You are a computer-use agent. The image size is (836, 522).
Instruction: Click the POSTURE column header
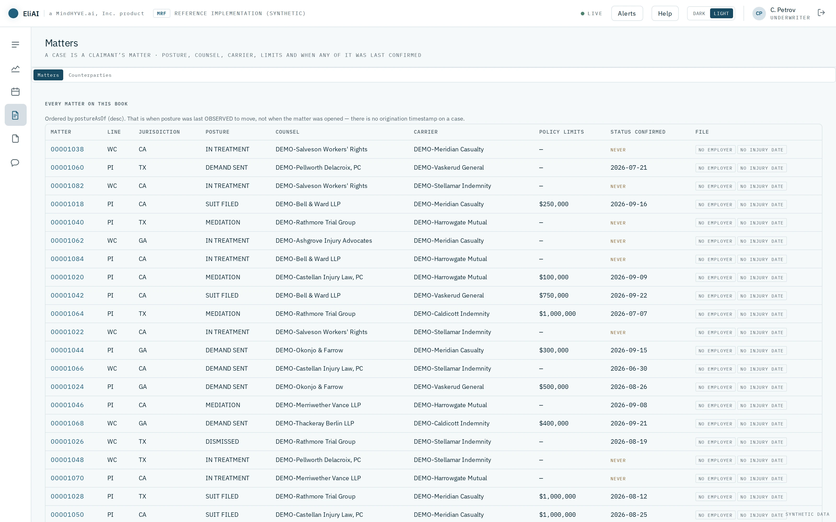pyautogui.click(x=217, y=132)
